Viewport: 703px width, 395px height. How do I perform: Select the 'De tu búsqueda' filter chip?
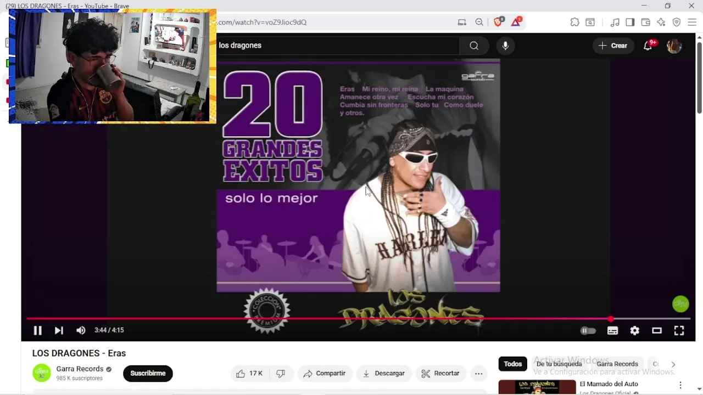(559, 364)
